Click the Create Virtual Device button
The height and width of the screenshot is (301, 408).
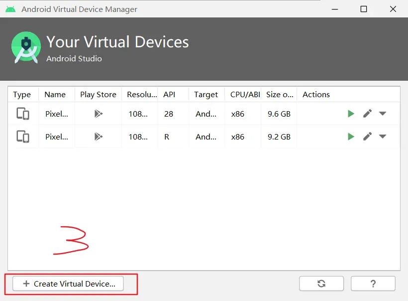(x=68, y=284)
